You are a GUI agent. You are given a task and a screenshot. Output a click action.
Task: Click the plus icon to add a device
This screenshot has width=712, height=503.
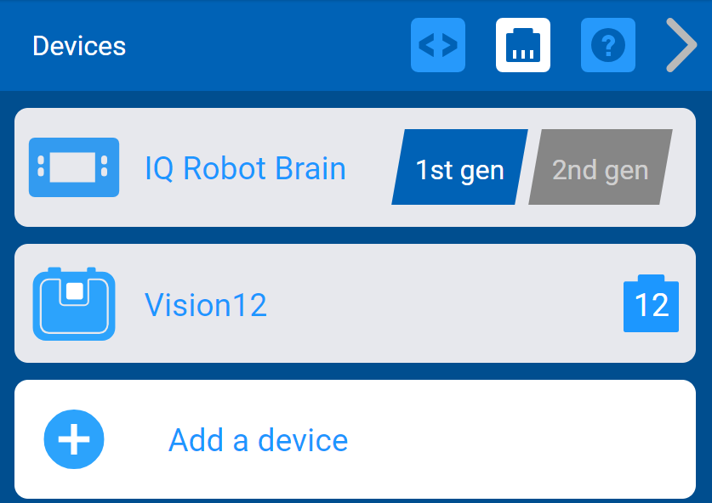pyautogui.click(x=73, y=439)
